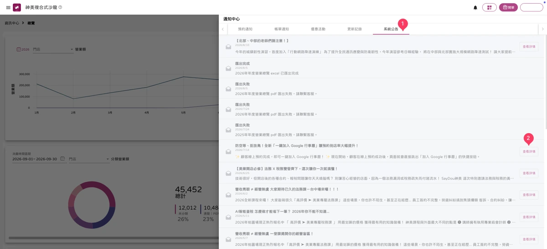The height and width of the screenshot is (249, 547).
Task: Click envelope icon of 匯出失敗 dated 2026/8/5
Action: pyautogui.click(x=228, y=89)
